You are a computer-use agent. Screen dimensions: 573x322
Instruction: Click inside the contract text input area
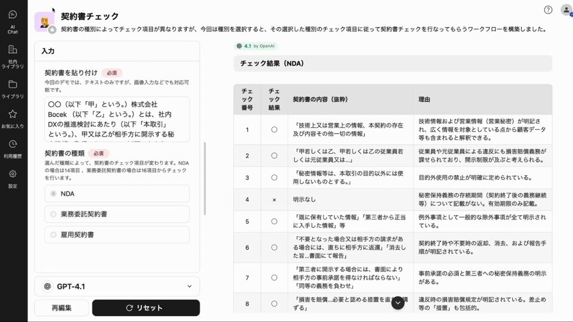pos(117,119)
